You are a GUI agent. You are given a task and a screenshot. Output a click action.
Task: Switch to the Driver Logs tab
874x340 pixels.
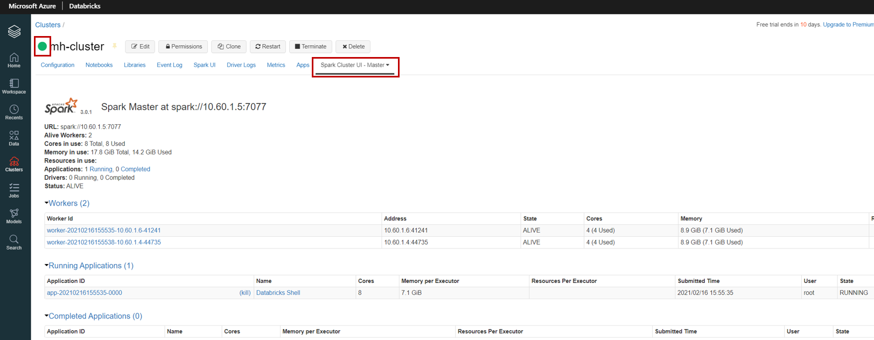click(x=241, y=65)
